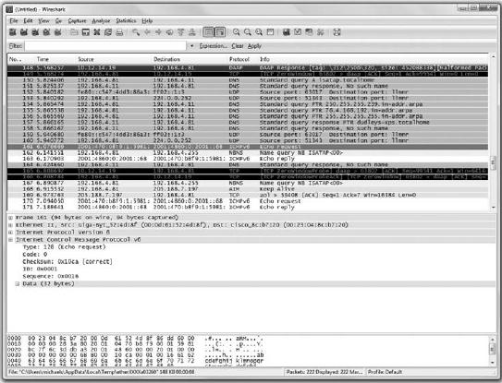Click the Find packet magnifier icon
Screen dimensions: 502x383
[x=136, y=32]
